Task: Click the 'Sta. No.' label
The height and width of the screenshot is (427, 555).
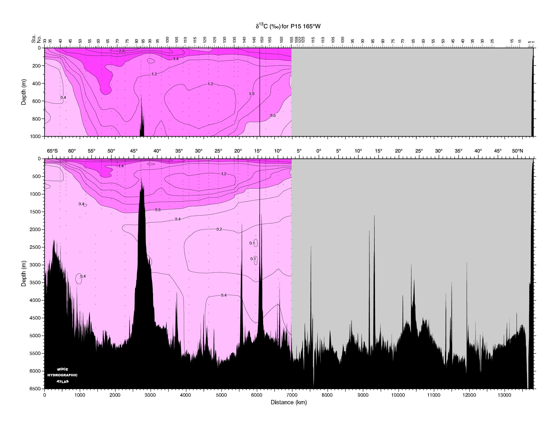Action: point(36,39)
